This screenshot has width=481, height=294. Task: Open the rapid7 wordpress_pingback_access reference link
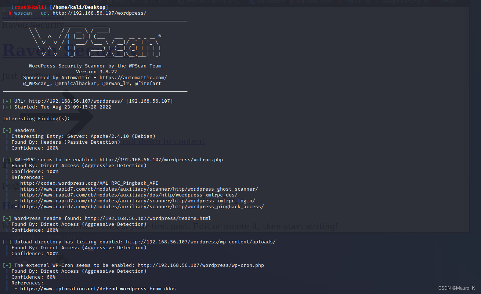(142, 207)
